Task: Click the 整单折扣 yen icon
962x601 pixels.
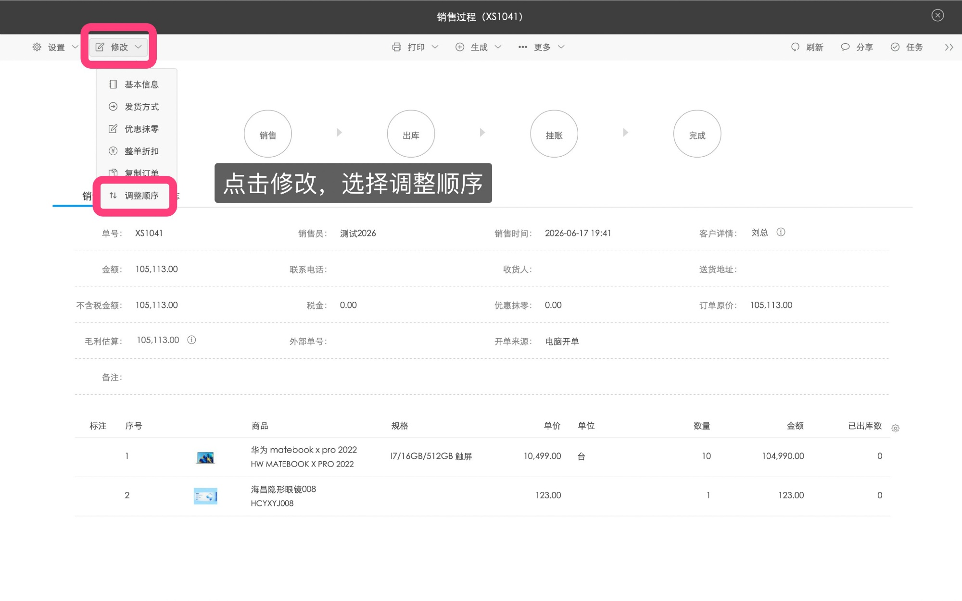Action: (x=113, y=151)
